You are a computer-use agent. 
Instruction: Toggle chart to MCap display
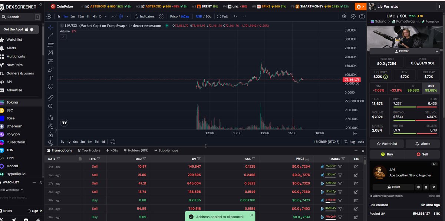[x=185, y=16]
